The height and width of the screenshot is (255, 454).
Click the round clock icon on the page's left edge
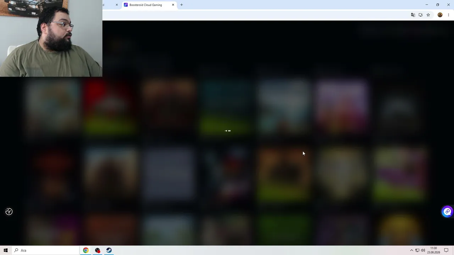pyautogui.click(x=9, y=212)
